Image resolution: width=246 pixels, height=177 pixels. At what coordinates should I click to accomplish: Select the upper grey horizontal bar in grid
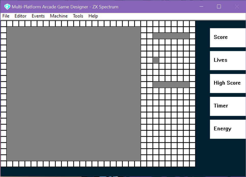pyautogui.click(x=171, y=36)
